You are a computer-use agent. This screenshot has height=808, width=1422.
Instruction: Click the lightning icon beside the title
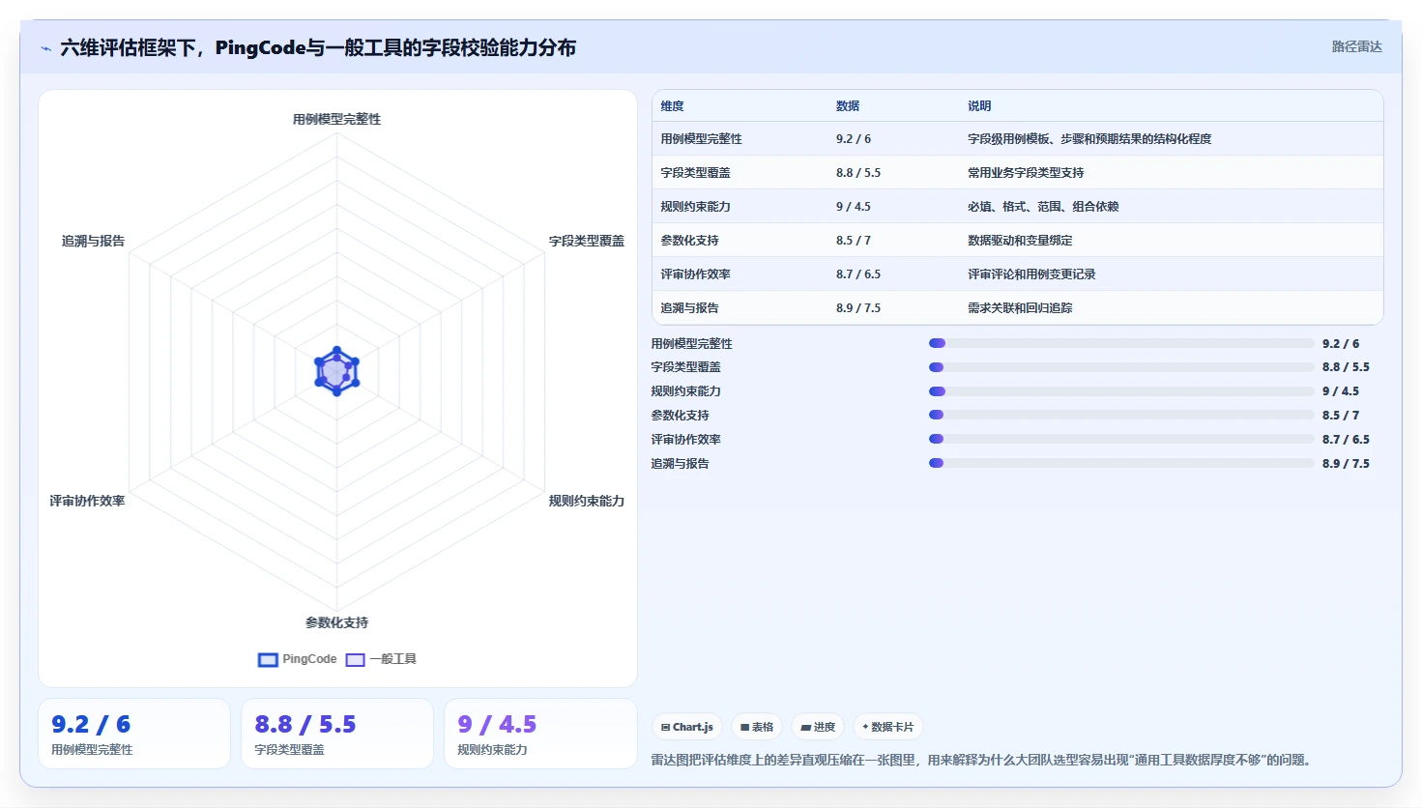45,48
